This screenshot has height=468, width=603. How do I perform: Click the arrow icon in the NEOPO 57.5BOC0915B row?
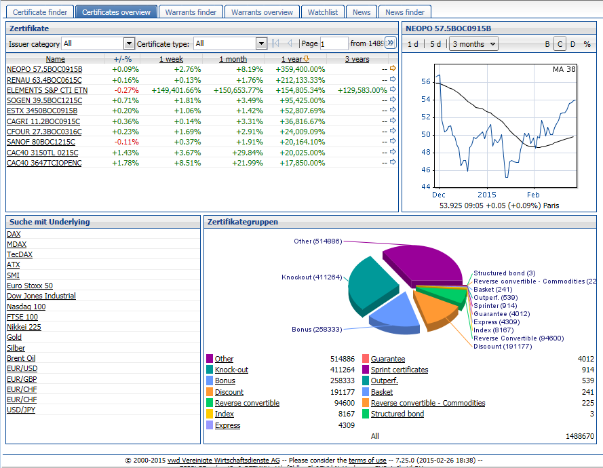[393, 69]
